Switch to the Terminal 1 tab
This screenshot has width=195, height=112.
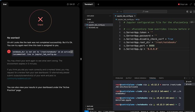point(89,4)
